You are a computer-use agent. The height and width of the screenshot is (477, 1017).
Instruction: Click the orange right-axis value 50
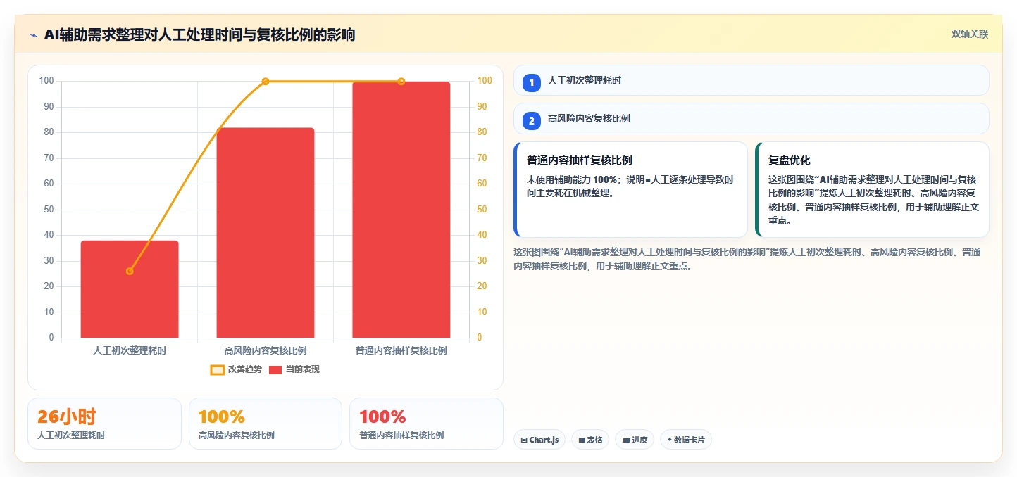pos(482,210)
